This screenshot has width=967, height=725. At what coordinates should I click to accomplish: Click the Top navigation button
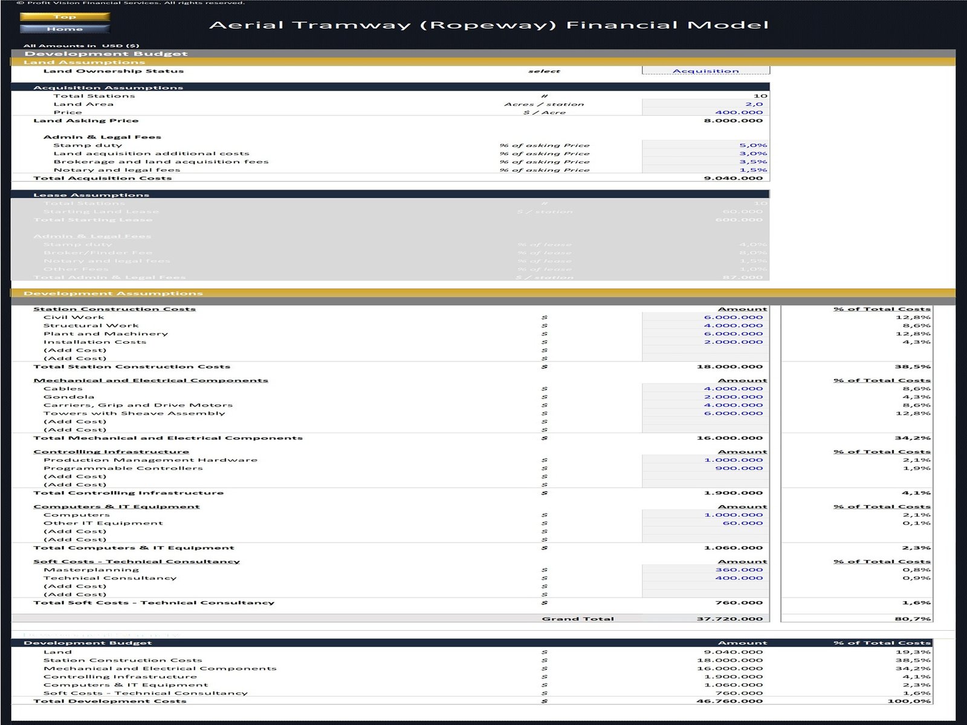point(65,17)
